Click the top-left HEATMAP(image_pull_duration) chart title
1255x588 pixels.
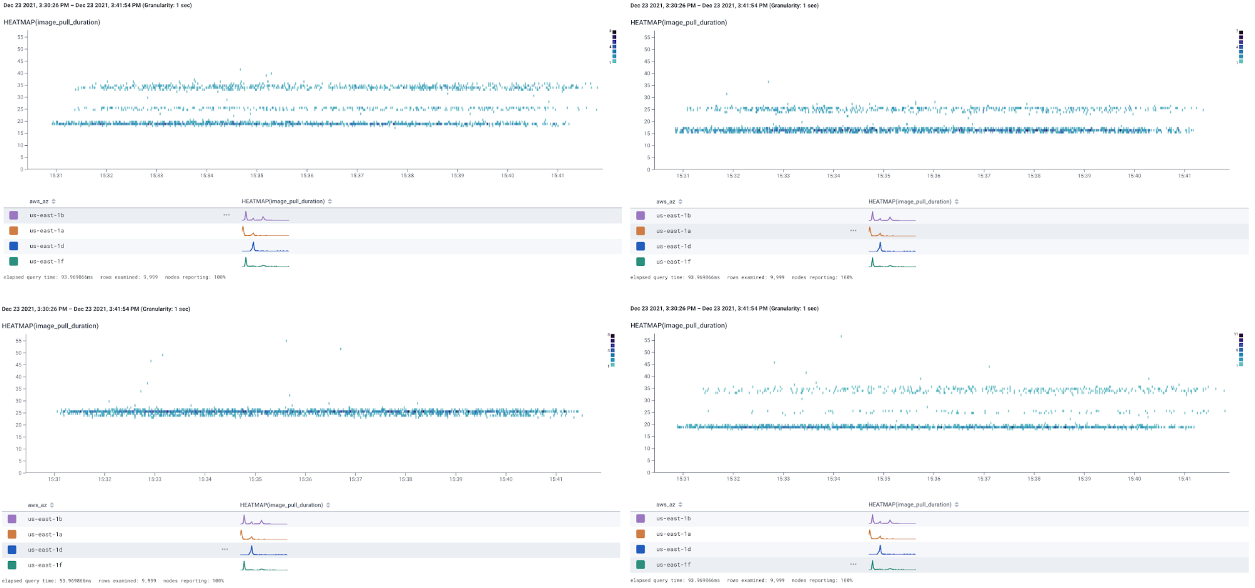(52, 22)
